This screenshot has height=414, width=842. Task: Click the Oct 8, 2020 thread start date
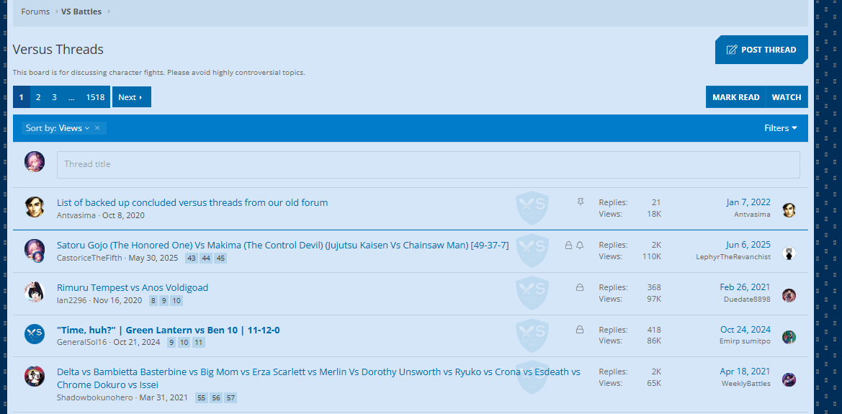pyautogui.click(x=123, y=216)
